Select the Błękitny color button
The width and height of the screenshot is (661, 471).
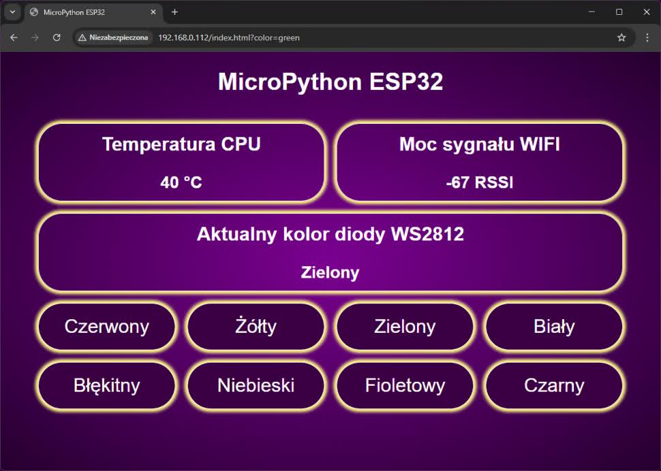[107, 385]
